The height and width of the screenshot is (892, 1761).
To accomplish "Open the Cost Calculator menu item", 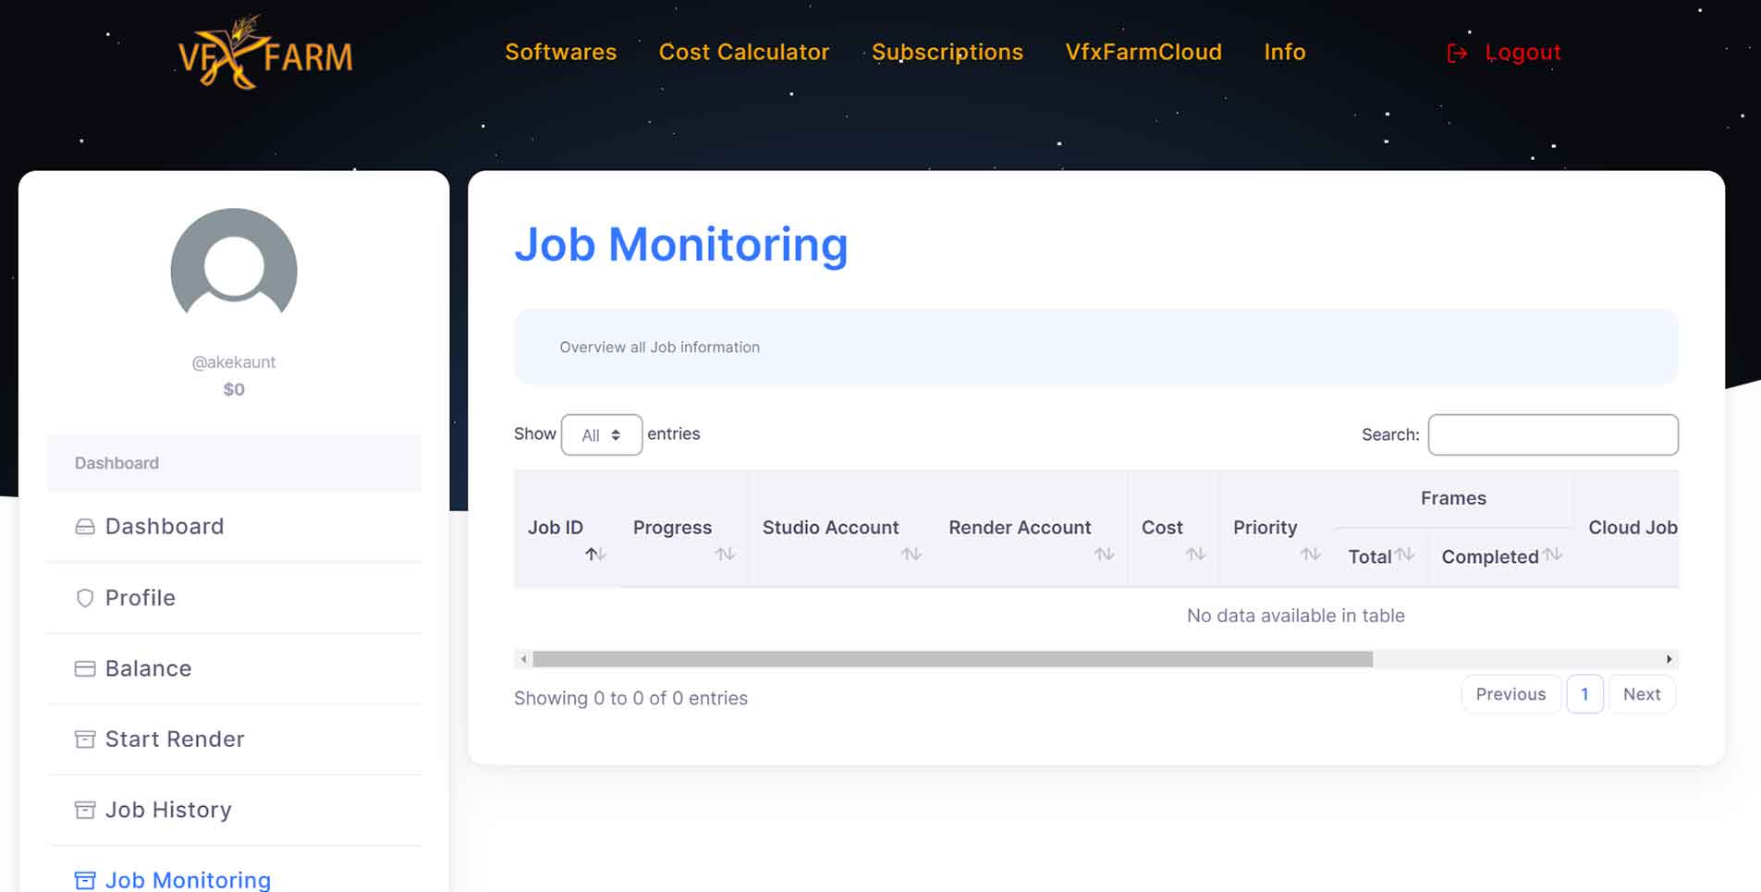I will (x=743, y=52).
